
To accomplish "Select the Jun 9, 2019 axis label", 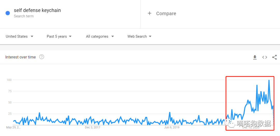I will tap(172, 127).
